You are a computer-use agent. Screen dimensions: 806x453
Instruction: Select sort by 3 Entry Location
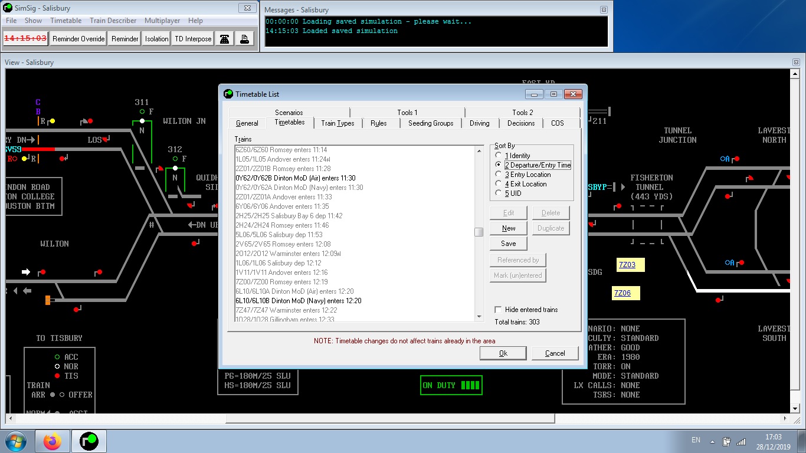(523, 175)
